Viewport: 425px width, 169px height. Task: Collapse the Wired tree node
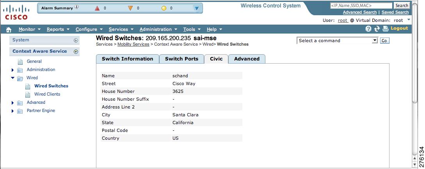pos(12,78)
